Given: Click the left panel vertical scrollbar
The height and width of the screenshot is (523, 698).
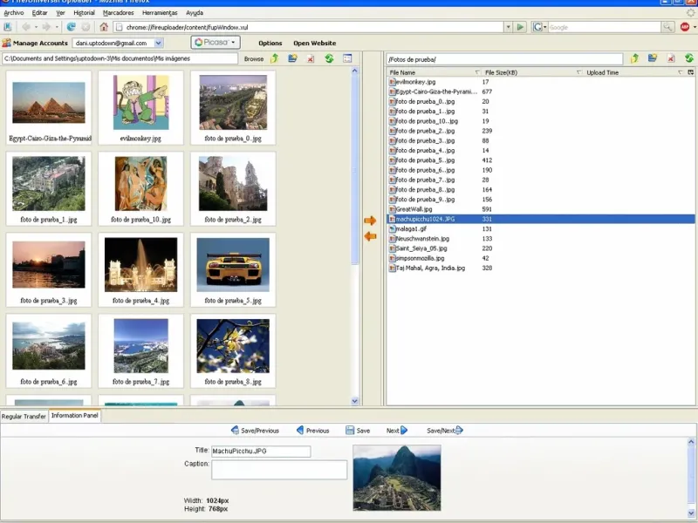Looking at the screenshot, I should [355, 174].
